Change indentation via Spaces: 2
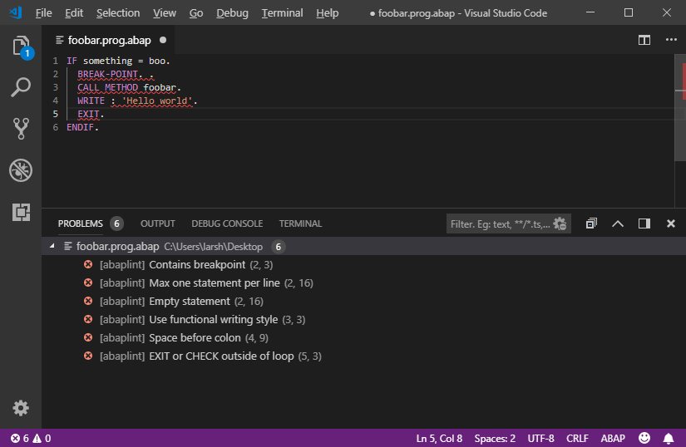 click(495, 438)
